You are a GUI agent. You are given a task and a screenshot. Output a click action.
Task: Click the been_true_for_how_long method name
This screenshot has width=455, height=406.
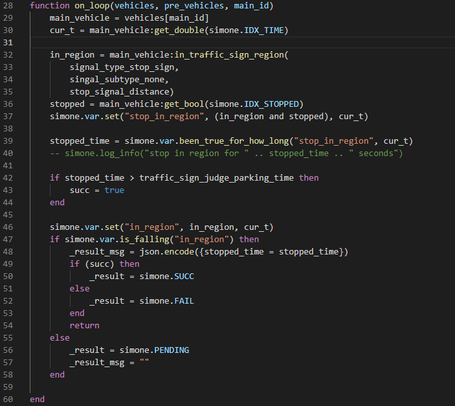tap(250, 141)
